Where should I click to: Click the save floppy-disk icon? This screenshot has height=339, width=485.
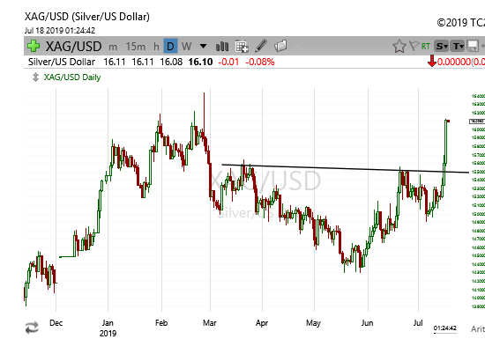coord(473,46)
